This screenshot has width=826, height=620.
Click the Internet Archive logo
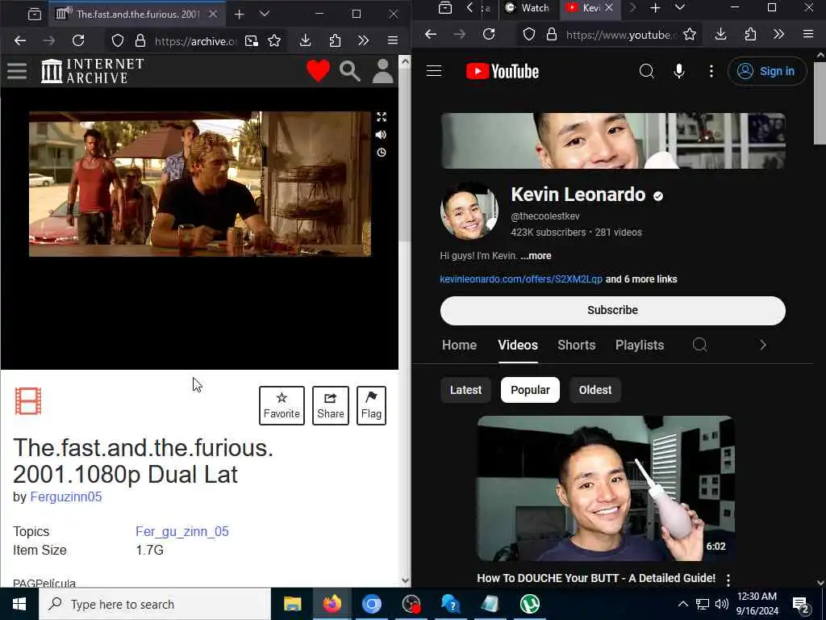click(92, 71)
